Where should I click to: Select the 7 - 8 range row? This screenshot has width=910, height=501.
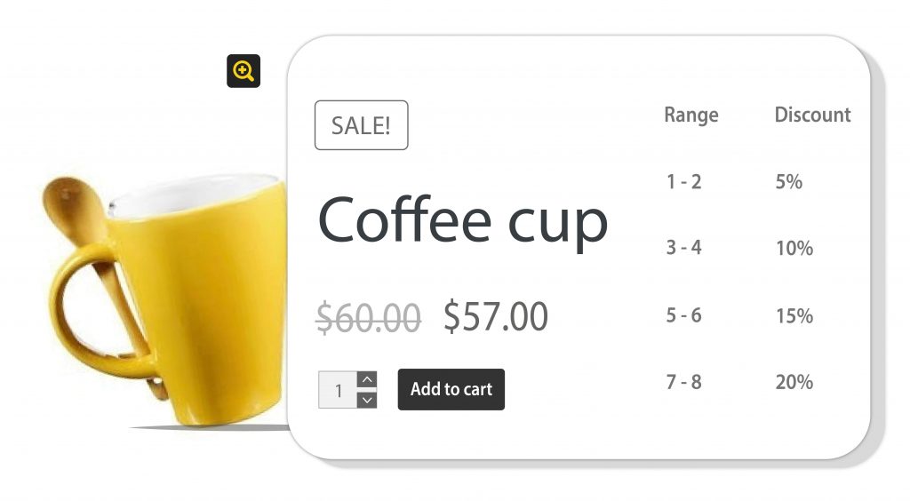(x=683, y=382)
